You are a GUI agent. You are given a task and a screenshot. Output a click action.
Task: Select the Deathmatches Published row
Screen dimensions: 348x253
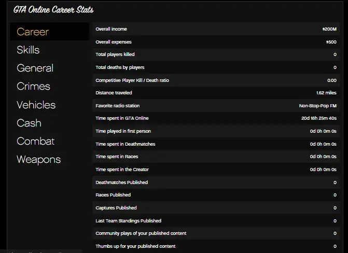(x=216, y=182)
